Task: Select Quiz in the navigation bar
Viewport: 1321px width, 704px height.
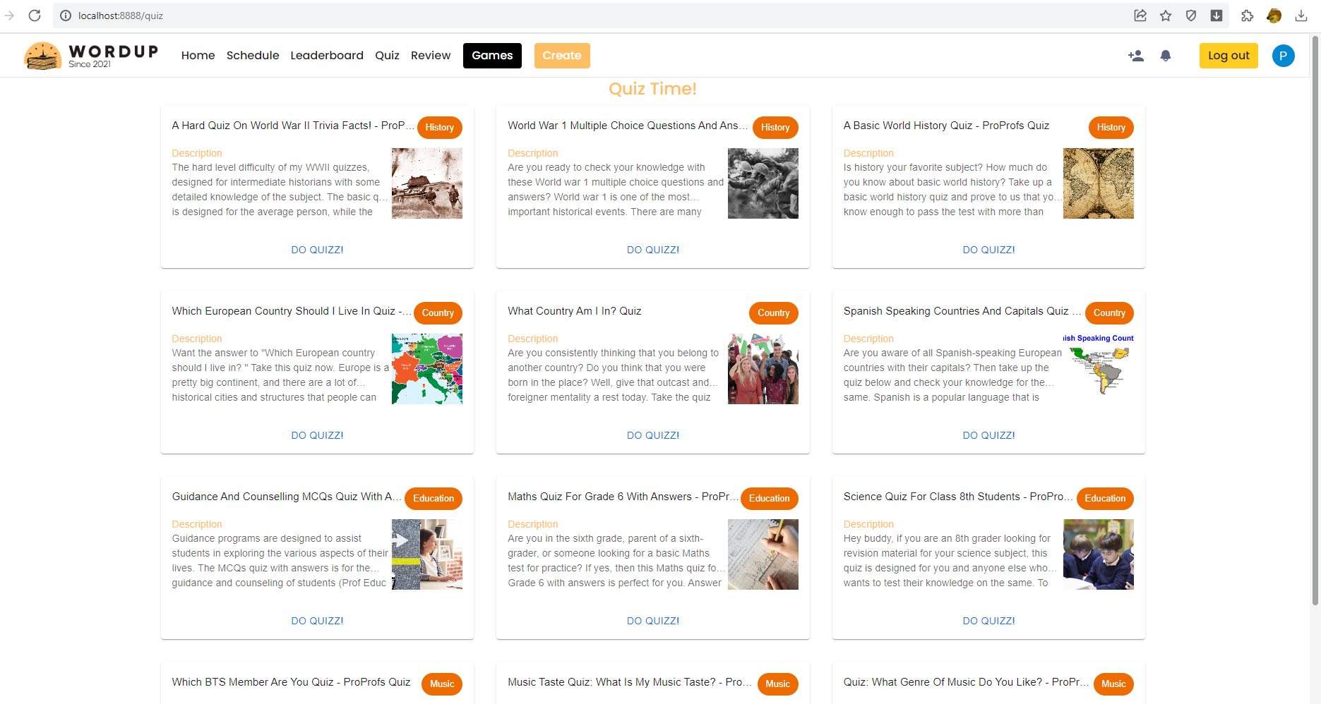Action: coord(387,56)
